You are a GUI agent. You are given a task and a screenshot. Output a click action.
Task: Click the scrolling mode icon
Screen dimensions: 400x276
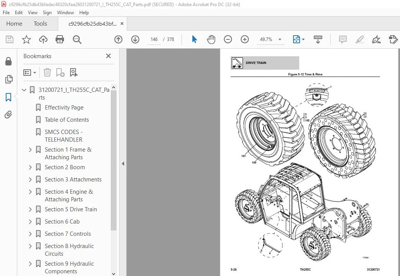point(318,39)
